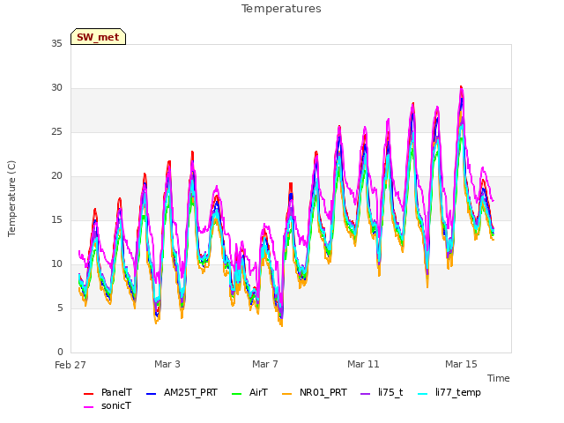The image size is (564, 423).
Task: Click the Mar 7 x-axis tick label
Action: 265,364
